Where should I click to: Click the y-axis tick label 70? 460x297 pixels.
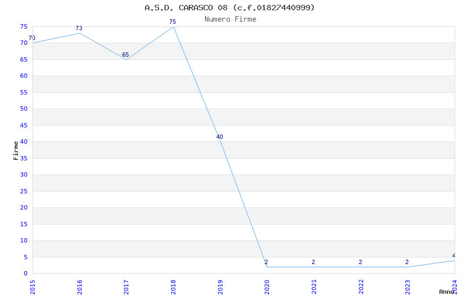tap(24, 43)
